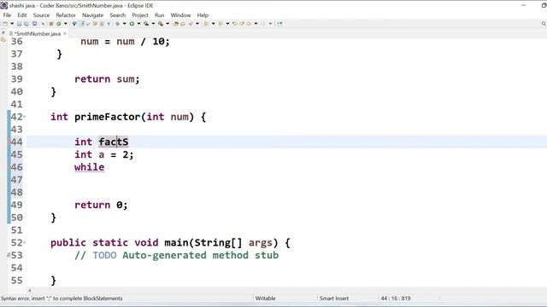Open the Navigate menu

(x=92, y=15)
